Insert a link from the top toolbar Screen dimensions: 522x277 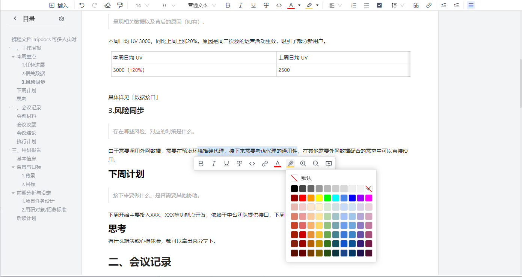[x=429, y=5]
